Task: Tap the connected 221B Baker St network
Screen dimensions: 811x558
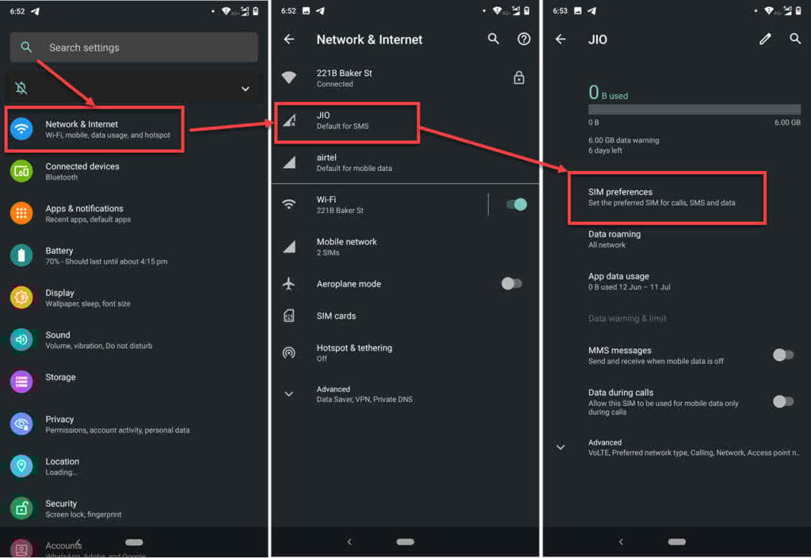Action: tap(405, 78)
